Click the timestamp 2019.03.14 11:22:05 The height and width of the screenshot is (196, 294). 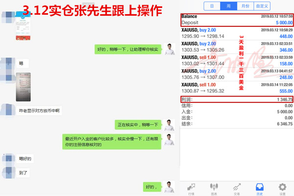[277, 85]
